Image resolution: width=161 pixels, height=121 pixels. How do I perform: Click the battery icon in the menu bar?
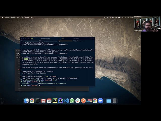[x=119, y=17]
